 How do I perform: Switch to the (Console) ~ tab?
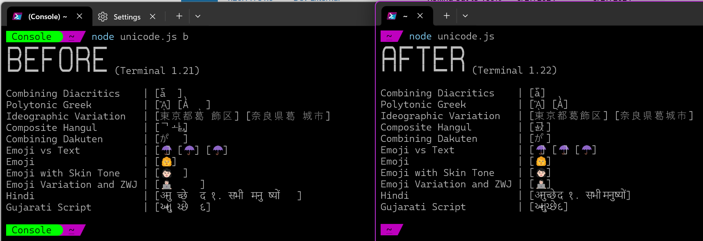coord(49,16)
